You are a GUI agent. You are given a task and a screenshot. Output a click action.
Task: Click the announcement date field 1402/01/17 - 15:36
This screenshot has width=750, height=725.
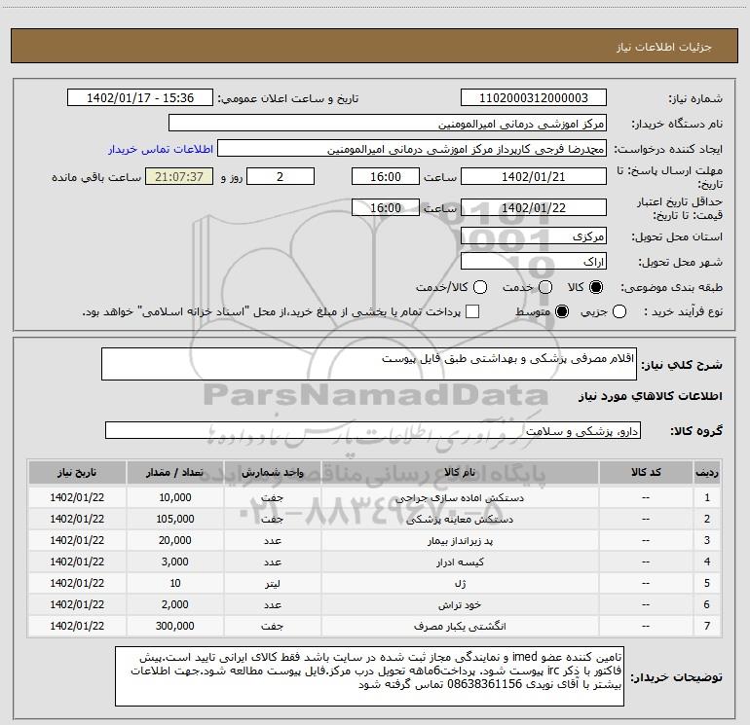point(140,98)
